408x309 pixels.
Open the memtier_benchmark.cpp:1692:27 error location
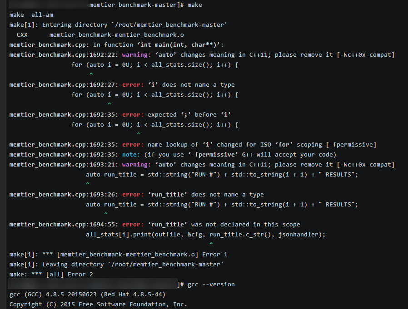point(64,85)
